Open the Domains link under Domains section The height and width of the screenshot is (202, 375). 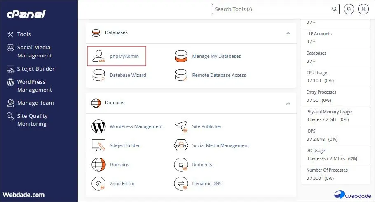(119, 165)
